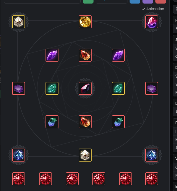
Task: Click the blue button in the top bar
Action: point(135,2)
